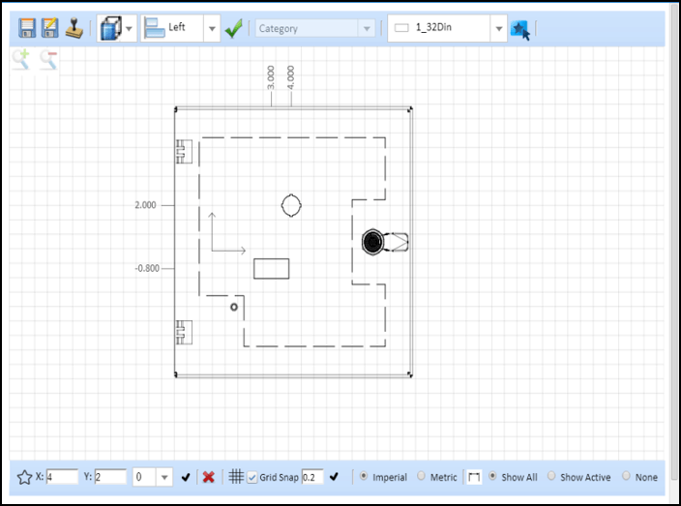Image resolution: width=681 pixels, height=506 pixels.
Task: Select the rectangular cutout on the panel
Action: (272, 269)
